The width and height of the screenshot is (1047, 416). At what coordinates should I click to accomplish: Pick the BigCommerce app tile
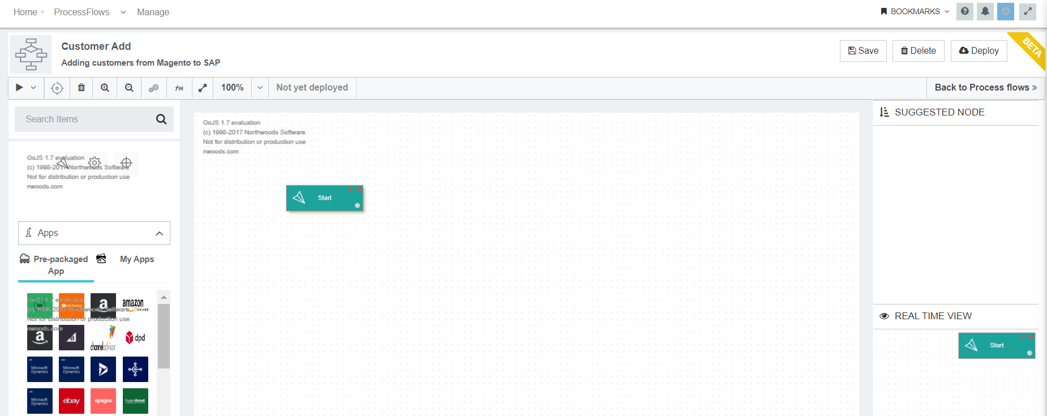71,338
